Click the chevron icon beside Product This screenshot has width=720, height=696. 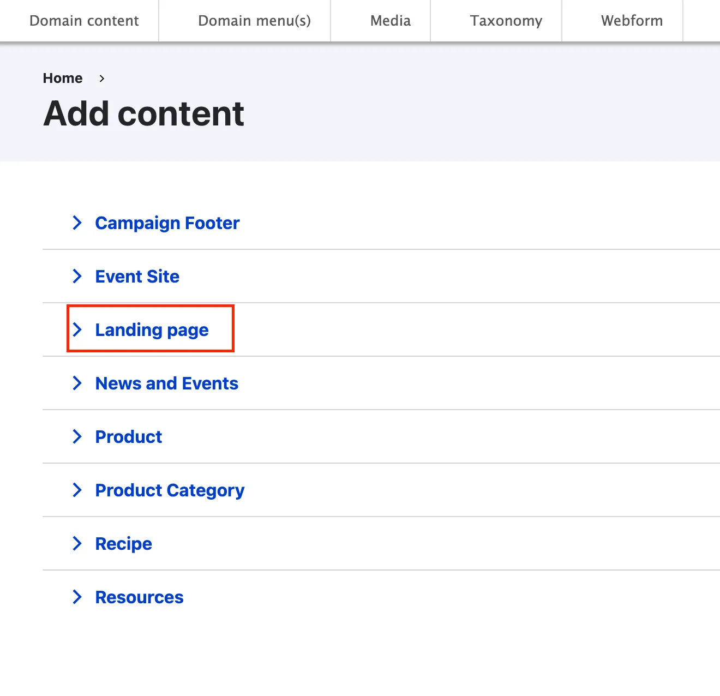[x=77, y=436]
